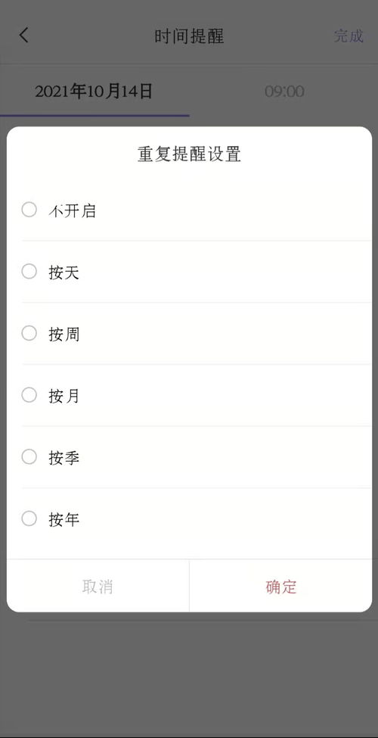The image size is (378, 738).
Task: Select the 不开启 radio button
Action: coord(29,210)
